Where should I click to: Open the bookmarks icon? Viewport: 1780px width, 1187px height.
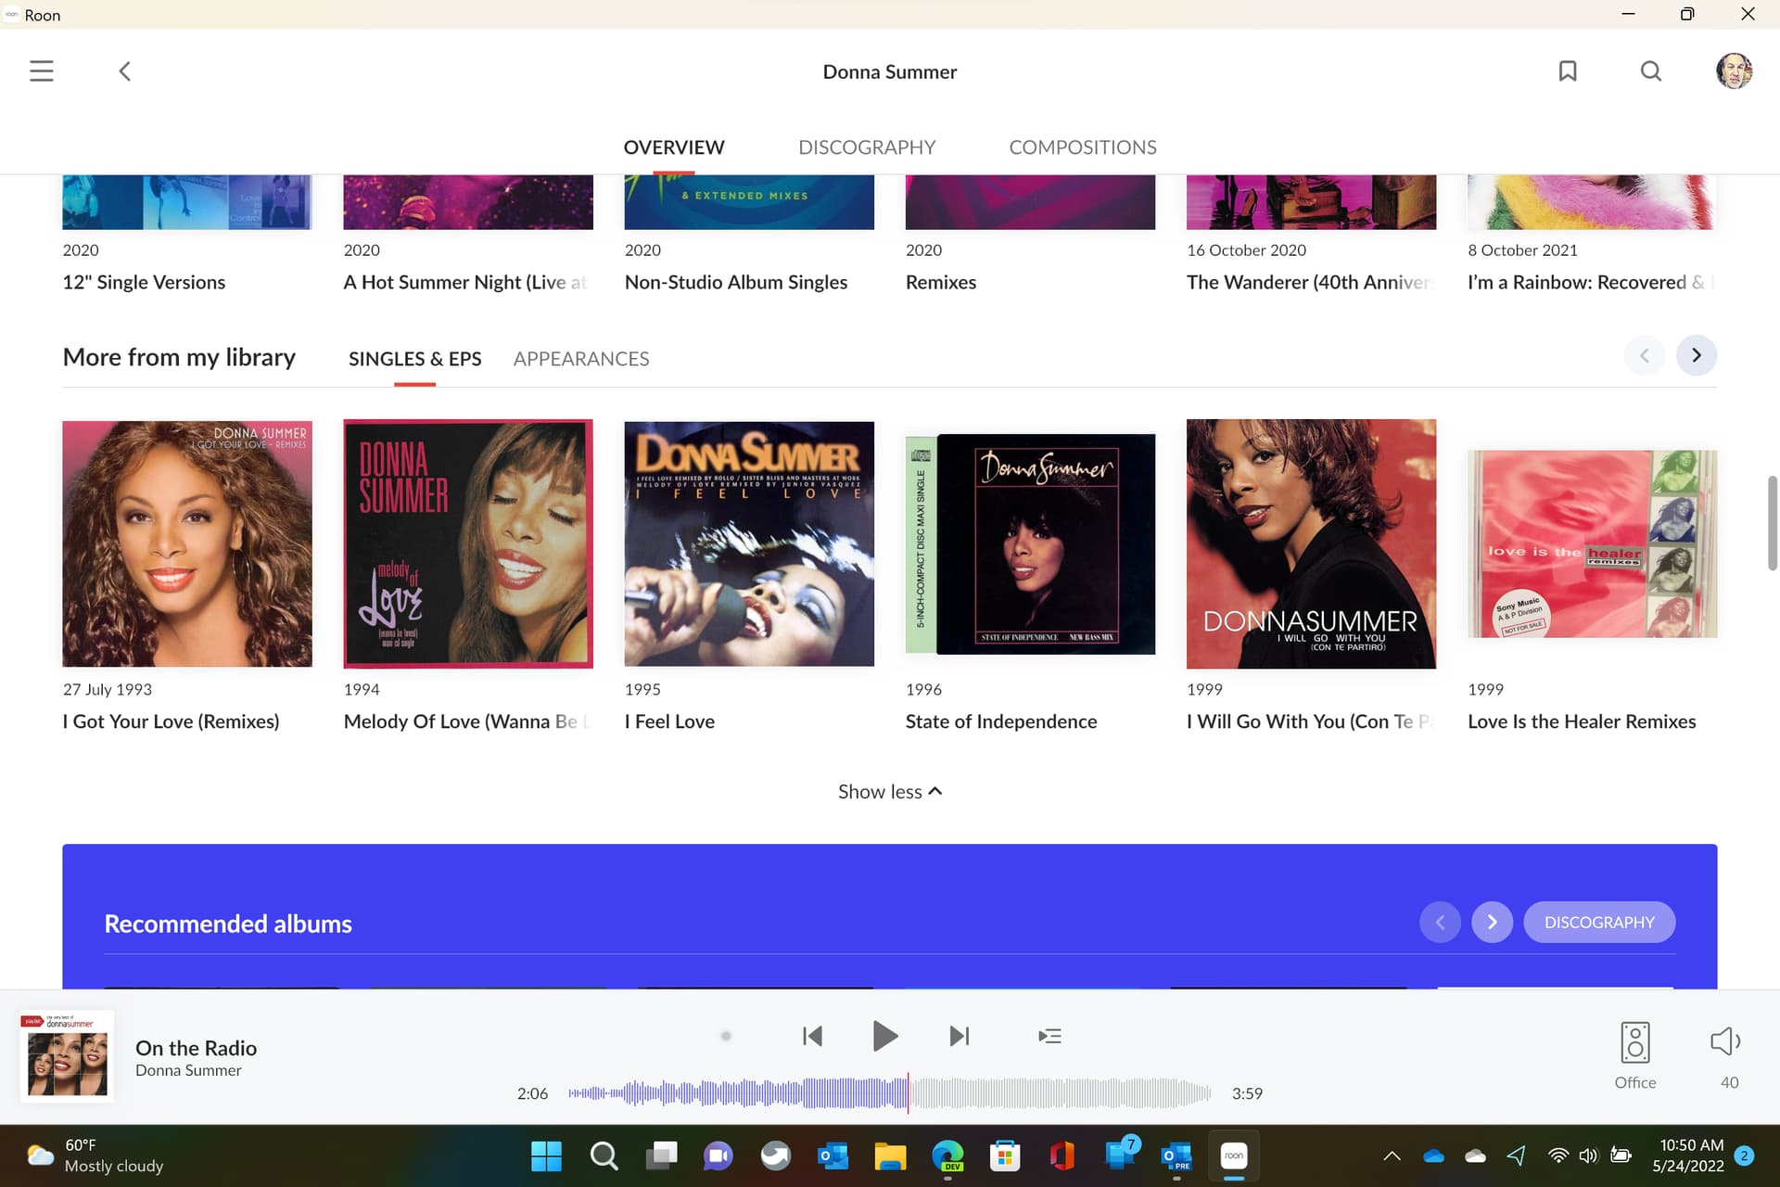1568,71
